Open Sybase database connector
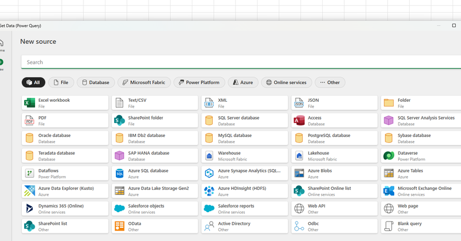The image size is (461, 241). 421,138
